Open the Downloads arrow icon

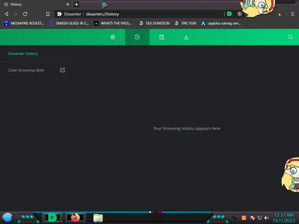point(186,37)
